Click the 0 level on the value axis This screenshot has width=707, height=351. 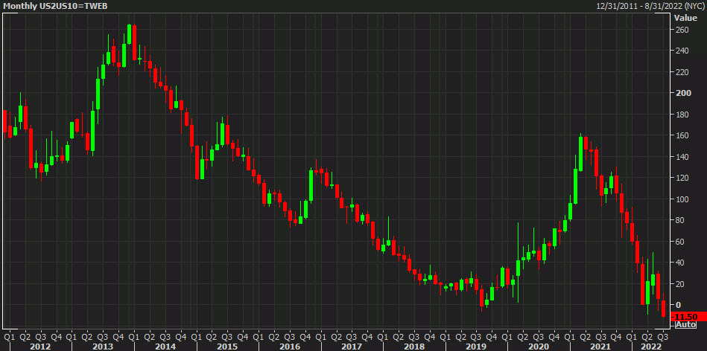(x=677, y=306)
